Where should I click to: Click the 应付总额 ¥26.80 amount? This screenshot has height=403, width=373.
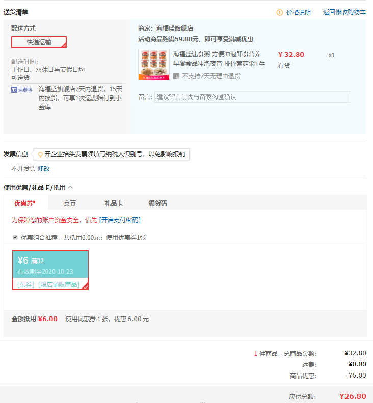[x=353, y=396]
